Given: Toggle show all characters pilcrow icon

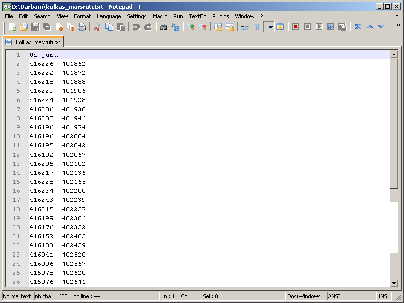Looking at the screenshot, I should coord(257,27).
